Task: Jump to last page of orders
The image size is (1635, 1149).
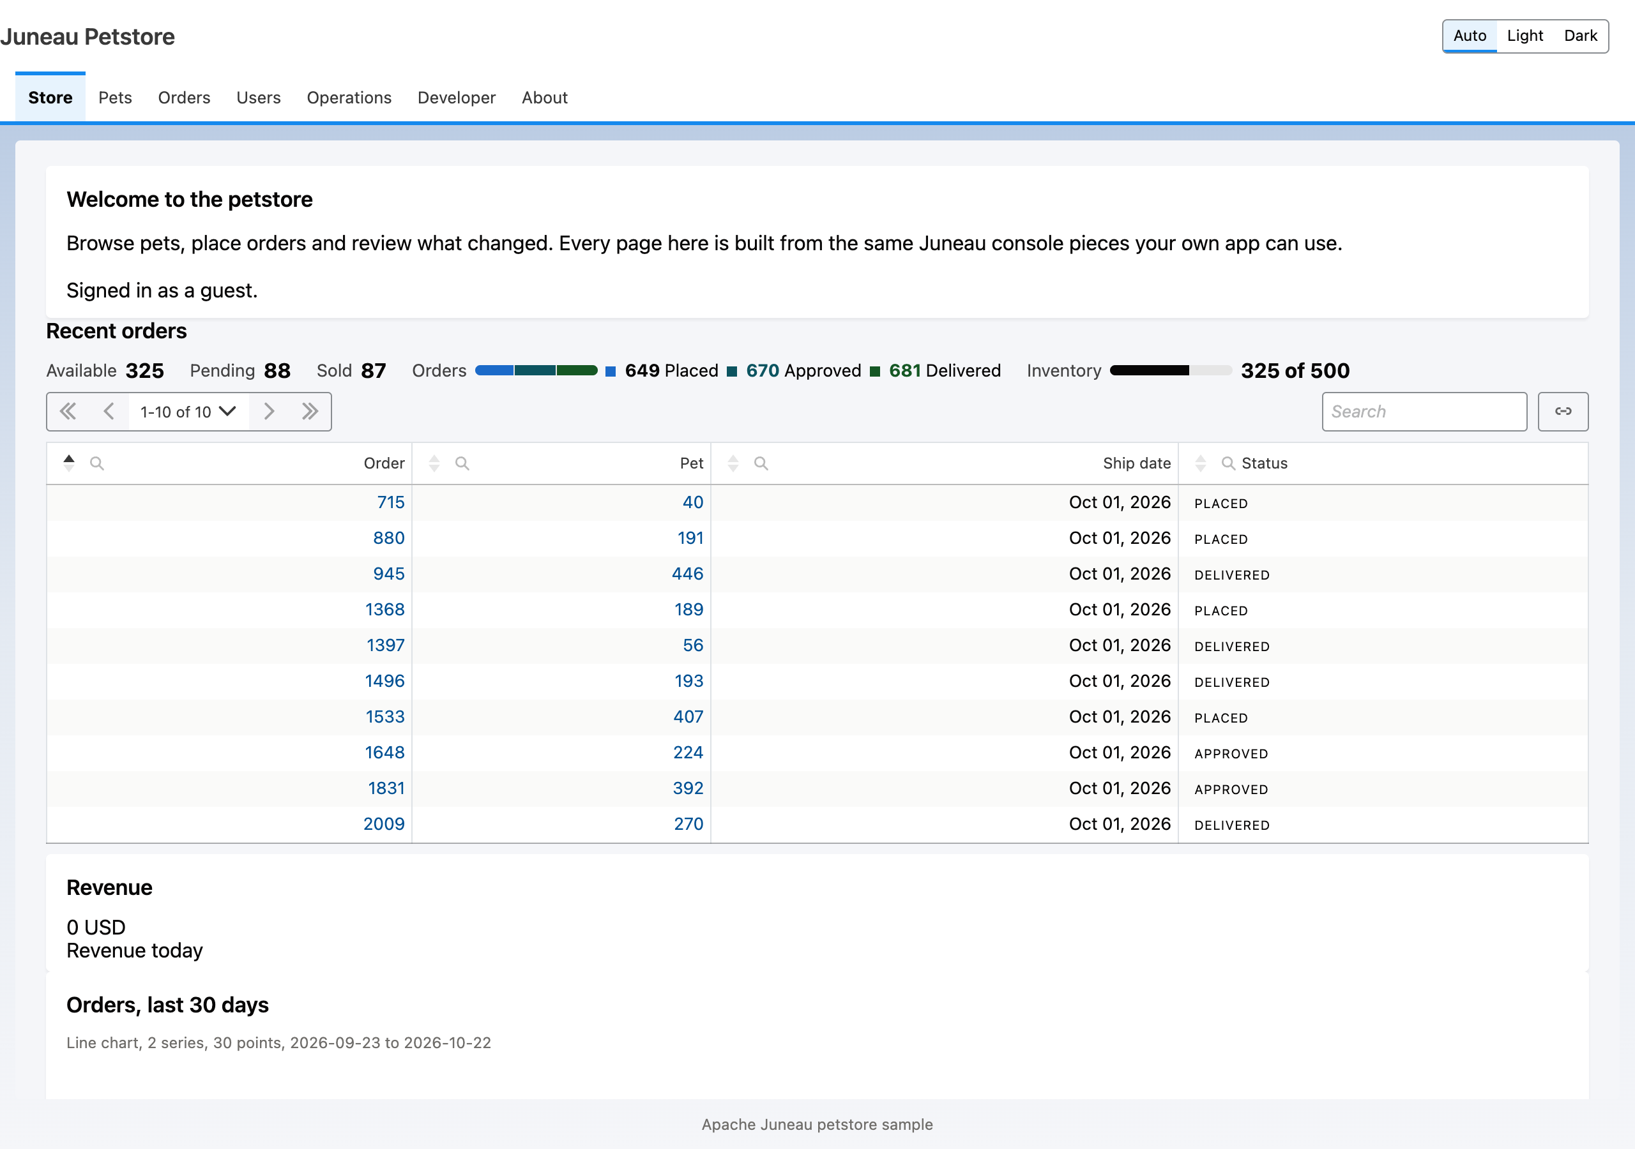Action: coord(310,412)
